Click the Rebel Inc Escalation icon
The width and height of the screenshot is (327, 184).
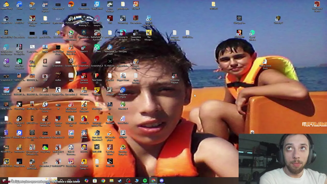click(19, 64)
